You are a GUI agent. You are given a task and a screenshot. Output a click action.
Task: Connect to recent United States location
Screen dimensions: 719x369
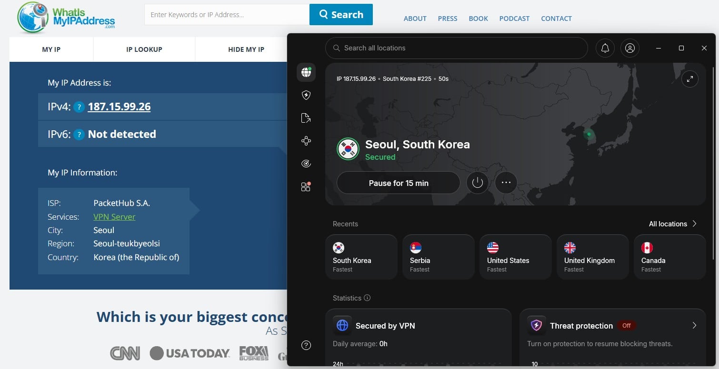516,257
